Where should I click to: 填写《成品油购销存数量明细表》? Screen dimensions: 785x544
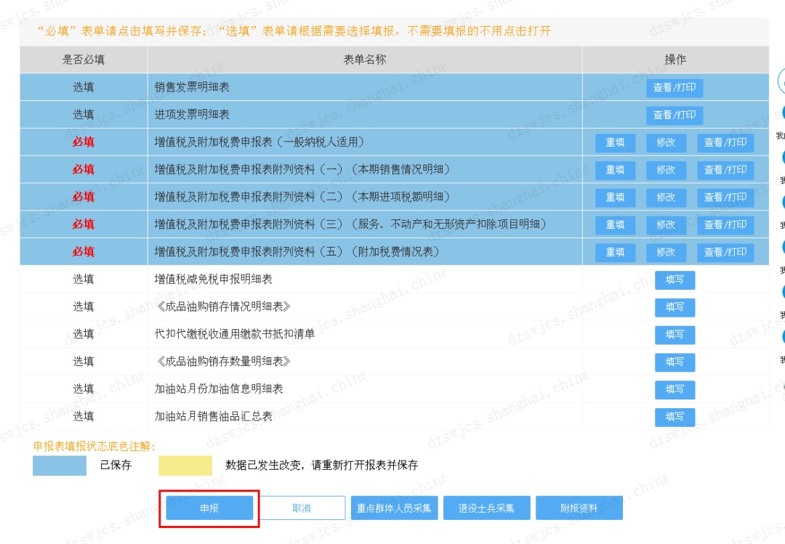[675, 362]
